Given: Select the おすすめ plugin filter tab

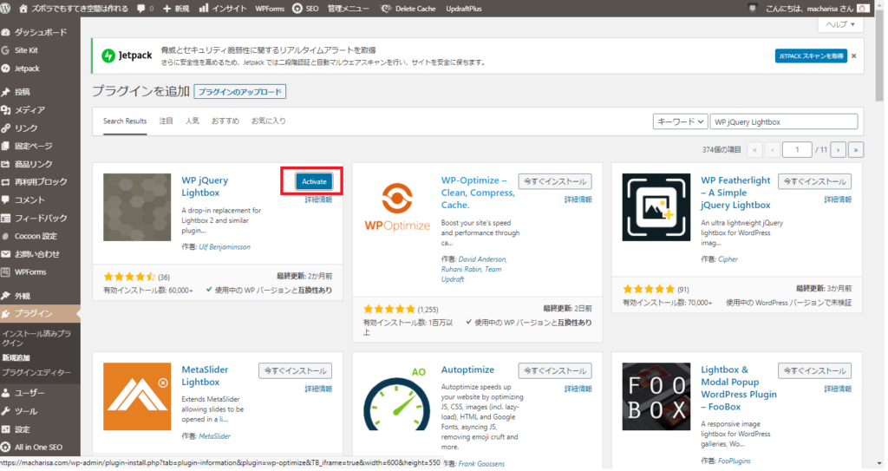Looking at the screenshot, I should point(225,121).
